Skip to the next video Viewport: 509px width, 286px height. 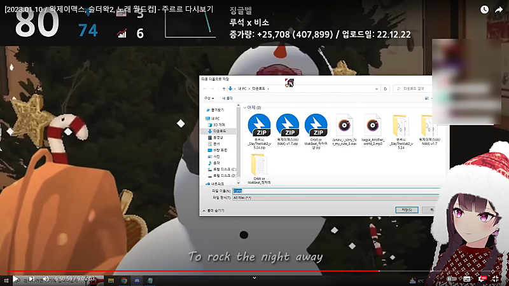pyautogui.click(x=31, y=279)
